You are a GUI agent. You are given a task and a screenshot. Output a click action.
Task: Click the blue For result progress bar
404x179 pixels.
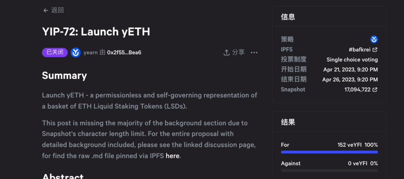(x=329, y=152)
